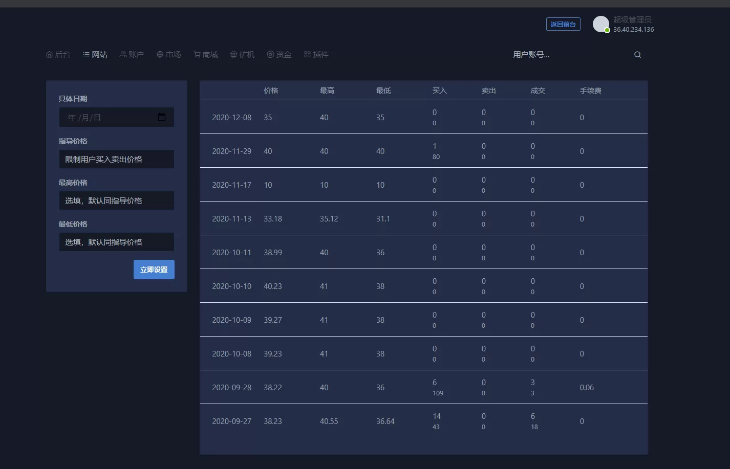Click the search magnifier icon
Viewport: 730px width, 469px height.
pyautogui.click(x=637, y=55)
